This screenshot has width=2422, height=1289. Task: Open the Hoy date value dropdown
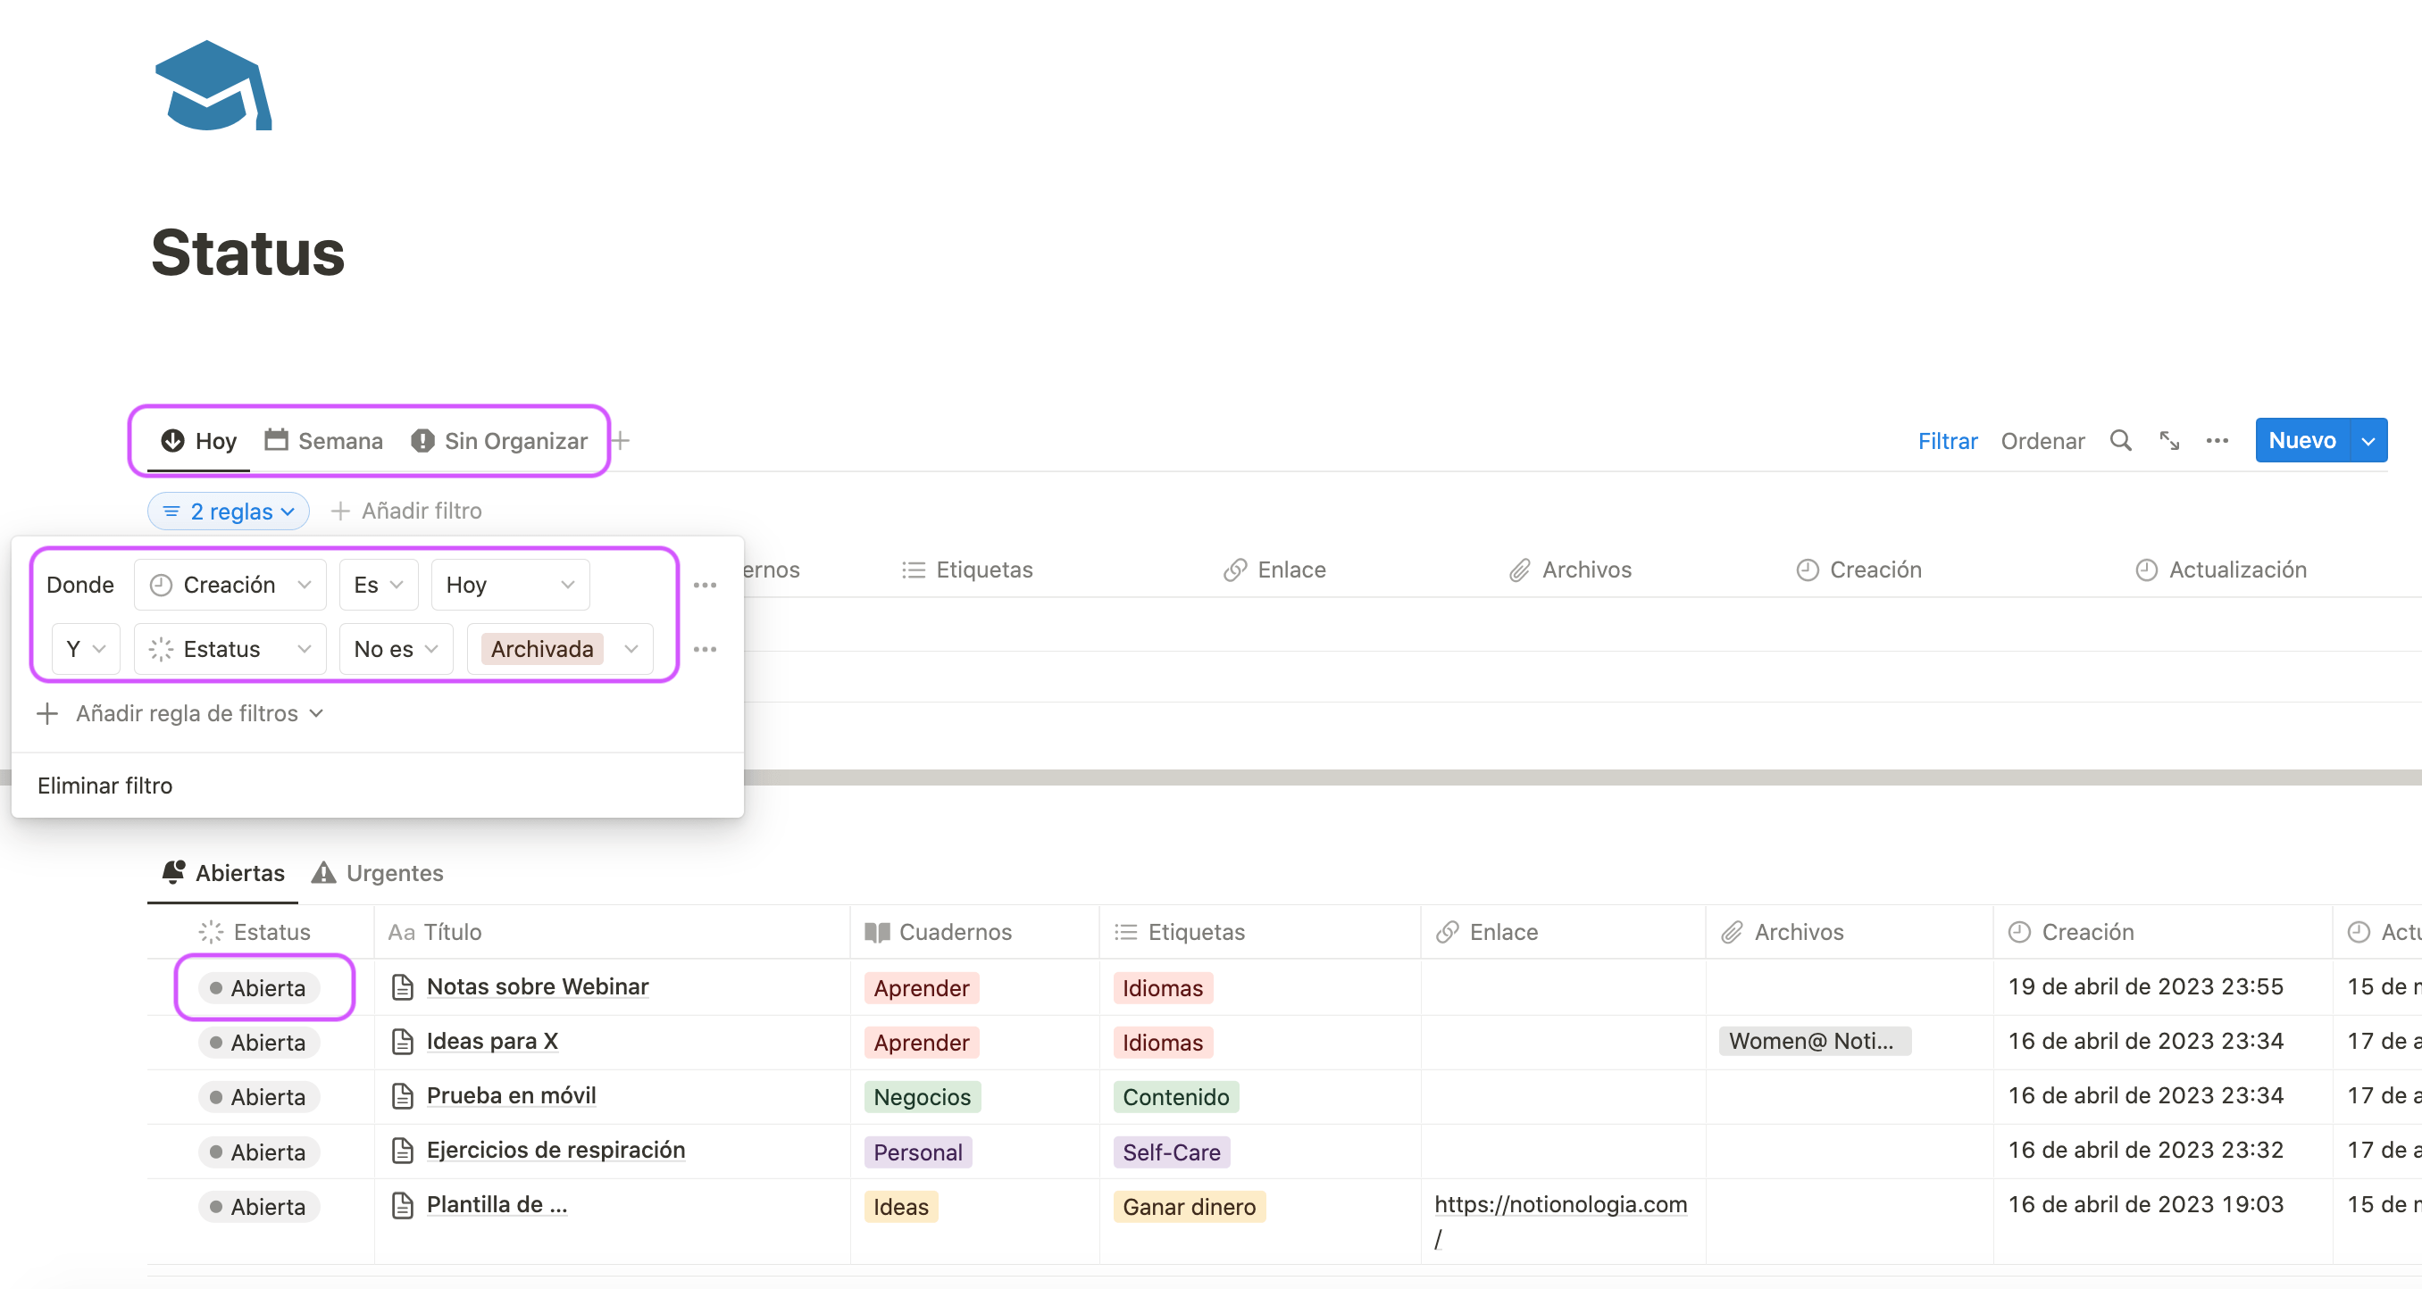pos(510,586)
